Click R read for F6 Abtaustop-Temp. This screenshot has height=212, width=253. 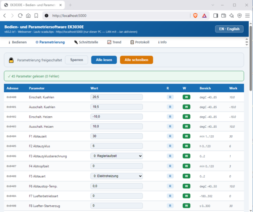pos(170,186)
